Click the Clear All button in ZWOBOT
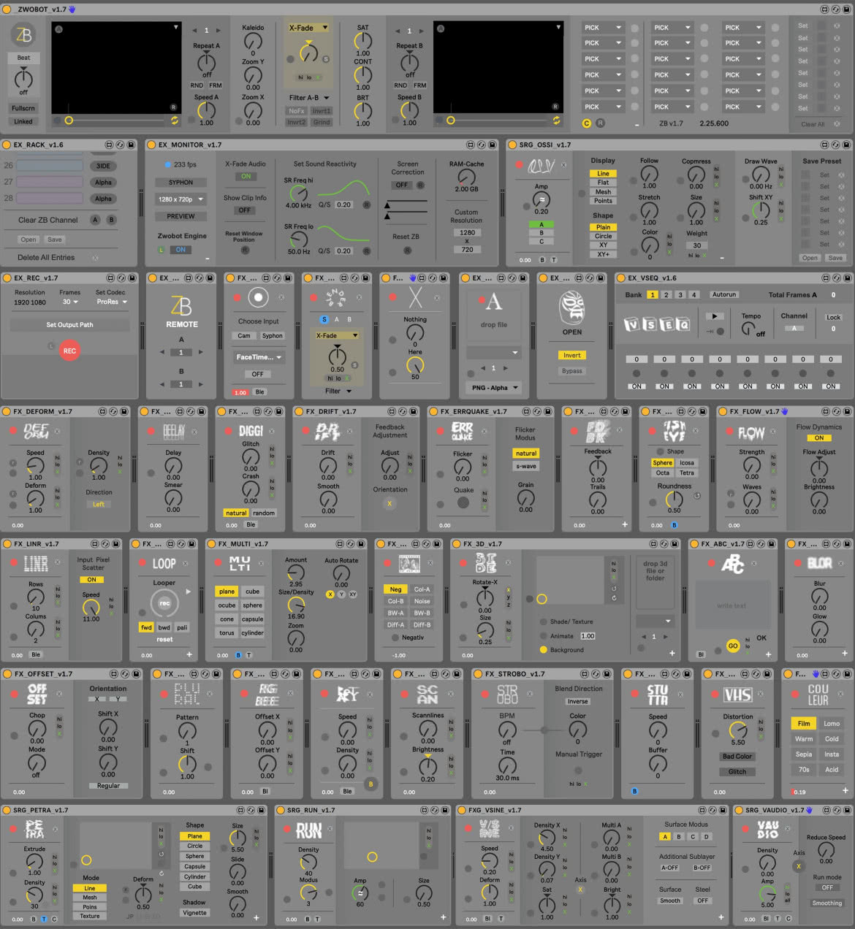 click(813, 124)
